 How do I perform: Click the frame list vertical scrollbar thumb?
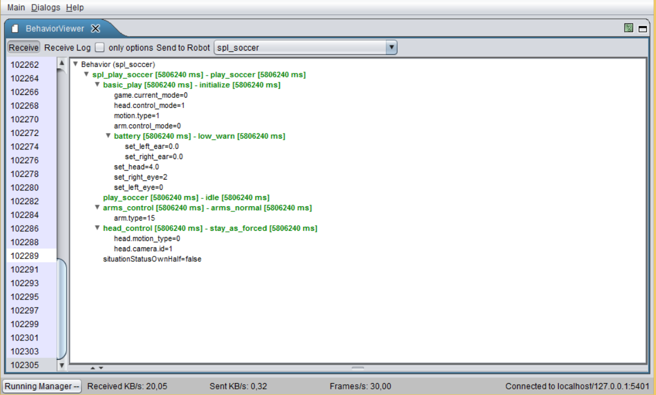(62, 310)
